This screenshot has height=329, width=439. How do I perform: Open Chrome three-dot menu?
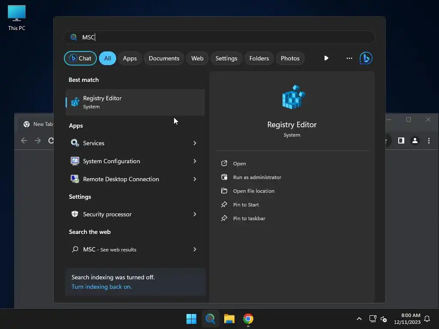tap(429, 141)
